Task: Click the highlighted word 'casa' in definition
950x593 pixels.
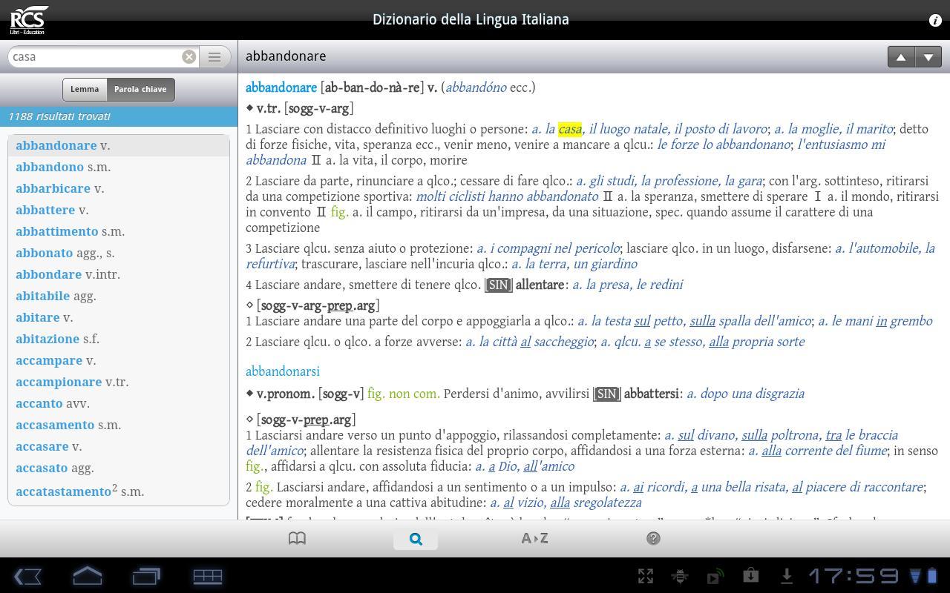Action: pyautogui.click(x=570, y=129)
